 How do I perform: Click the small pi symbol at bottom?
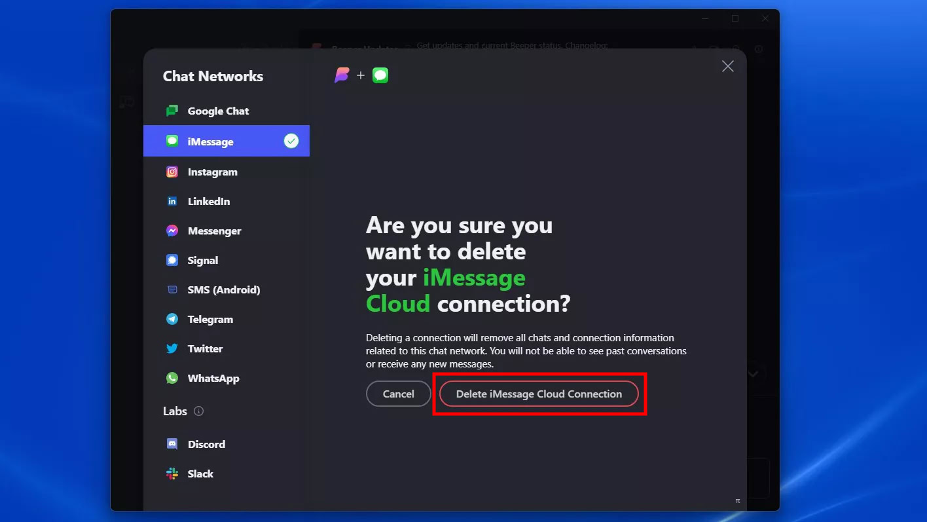(x=738, y=501)
